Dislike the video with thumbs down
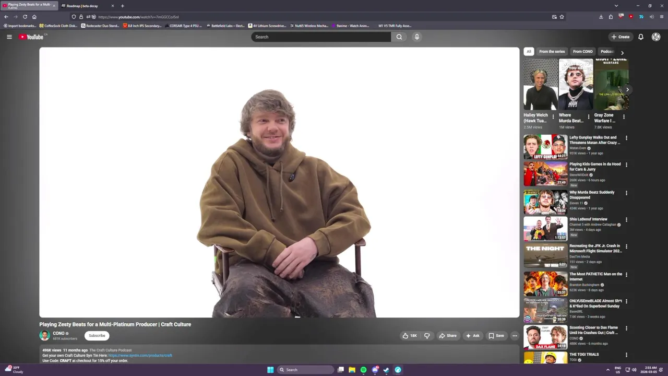Image resolution: width=668 pixels, height=376 pixels. click(x=427, y=336)
